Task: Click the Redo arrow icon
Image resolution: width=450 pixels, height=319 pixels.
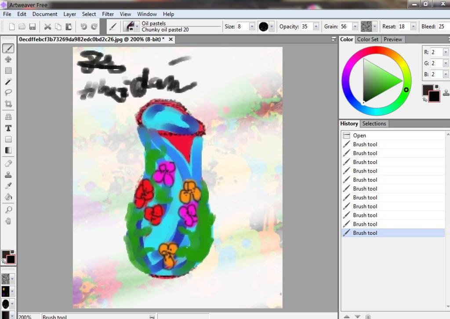Action: [x=94, y=27]
